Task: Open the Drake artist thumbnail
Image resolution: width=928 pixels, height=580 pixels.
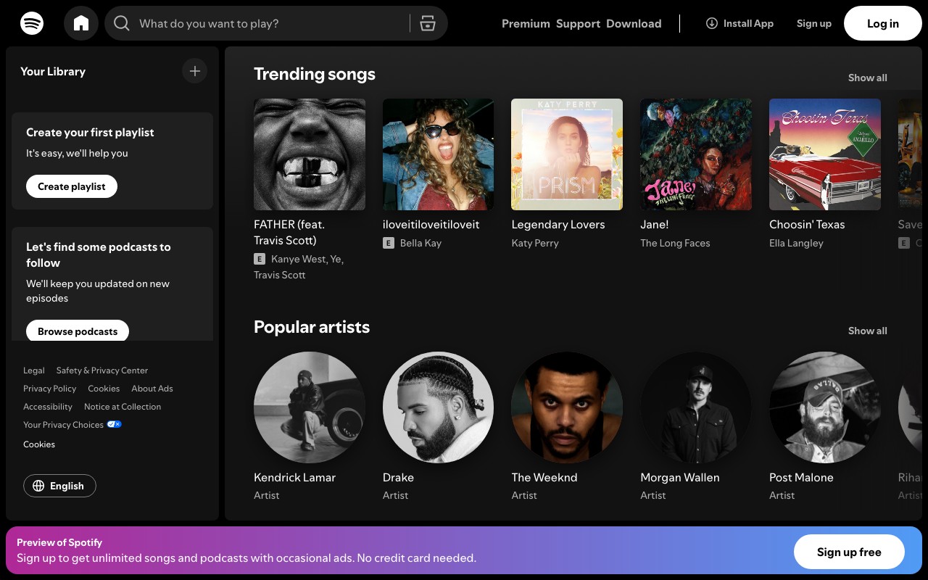Action: coord(438,407)
